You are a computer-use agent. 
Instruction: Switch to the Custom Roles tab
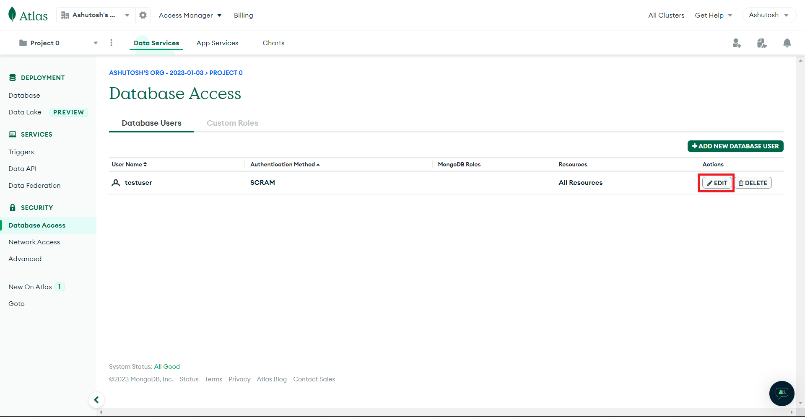click(x=232, y=123)
